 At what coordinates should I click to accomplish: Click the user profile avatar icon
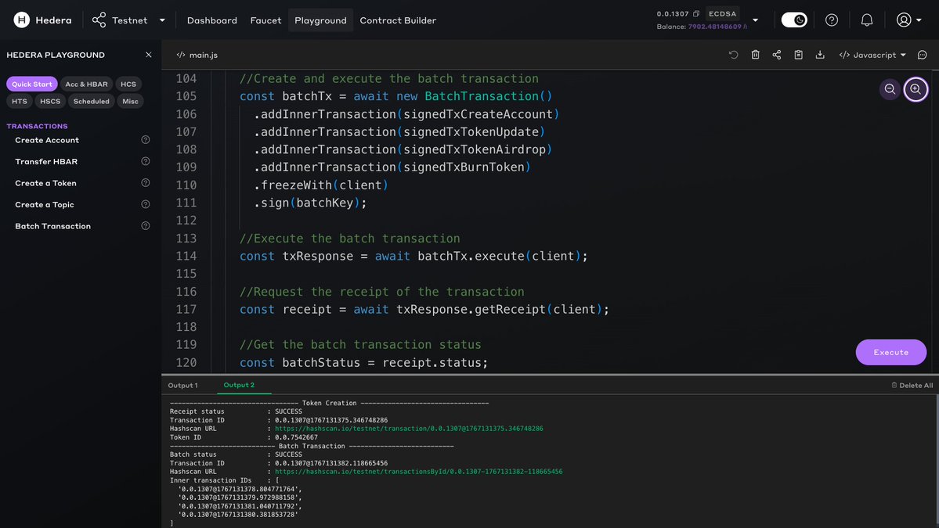coord(904,20)
